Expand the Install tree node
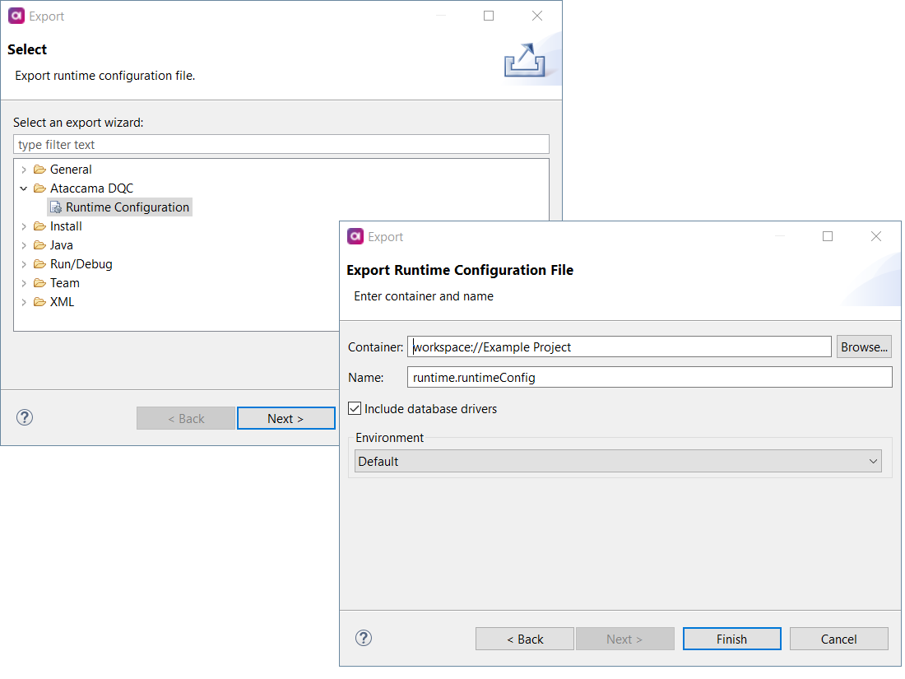This screenshot has height=679, width=905. coord(24,226)
